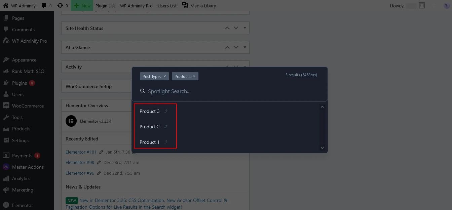452x210 pixels.
Task: Open WooCommerce in the sidebar menu
Action: (28, 106)
